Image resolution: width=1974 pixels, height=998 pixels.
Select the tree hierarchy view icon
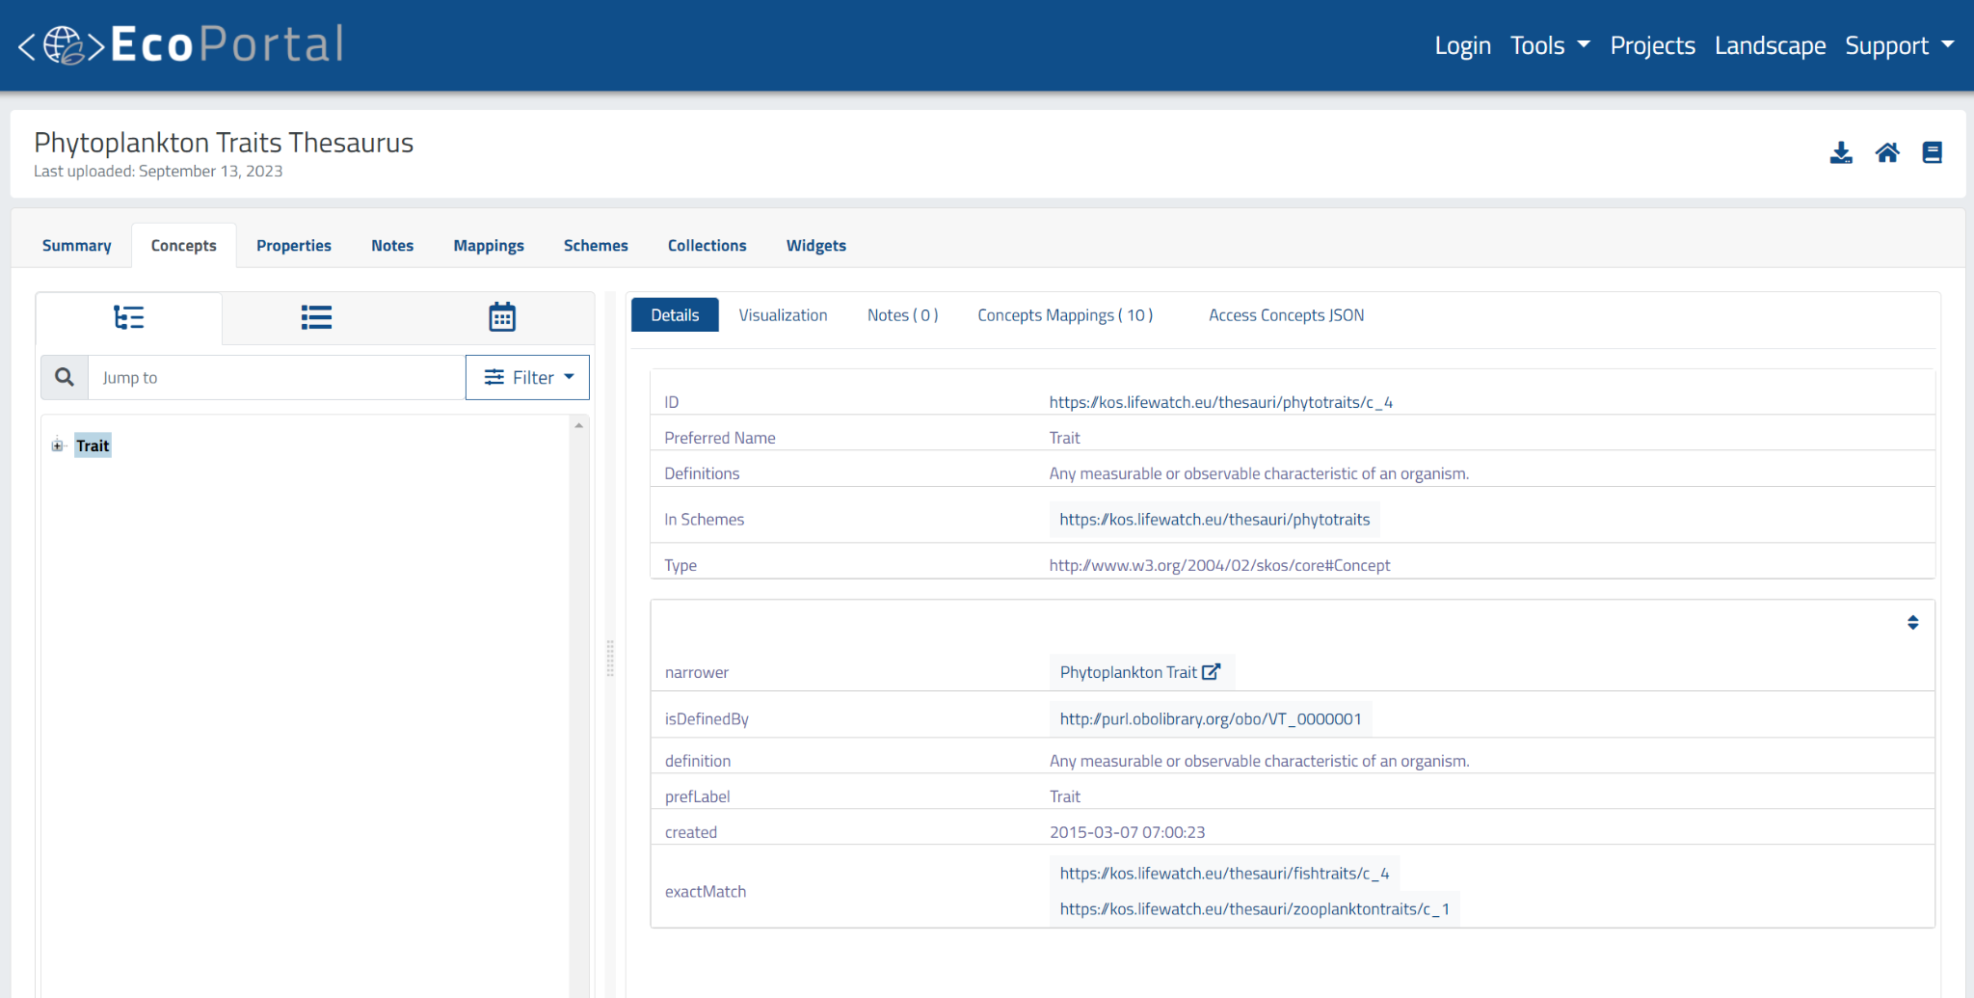click(128, 316)
